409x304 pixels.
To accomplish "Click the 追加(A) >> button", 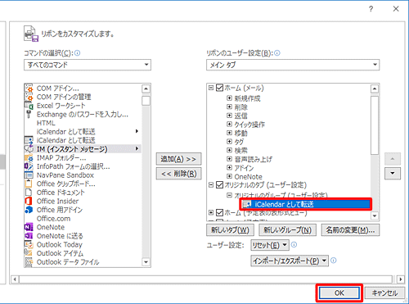I will (x=178, y=159).
